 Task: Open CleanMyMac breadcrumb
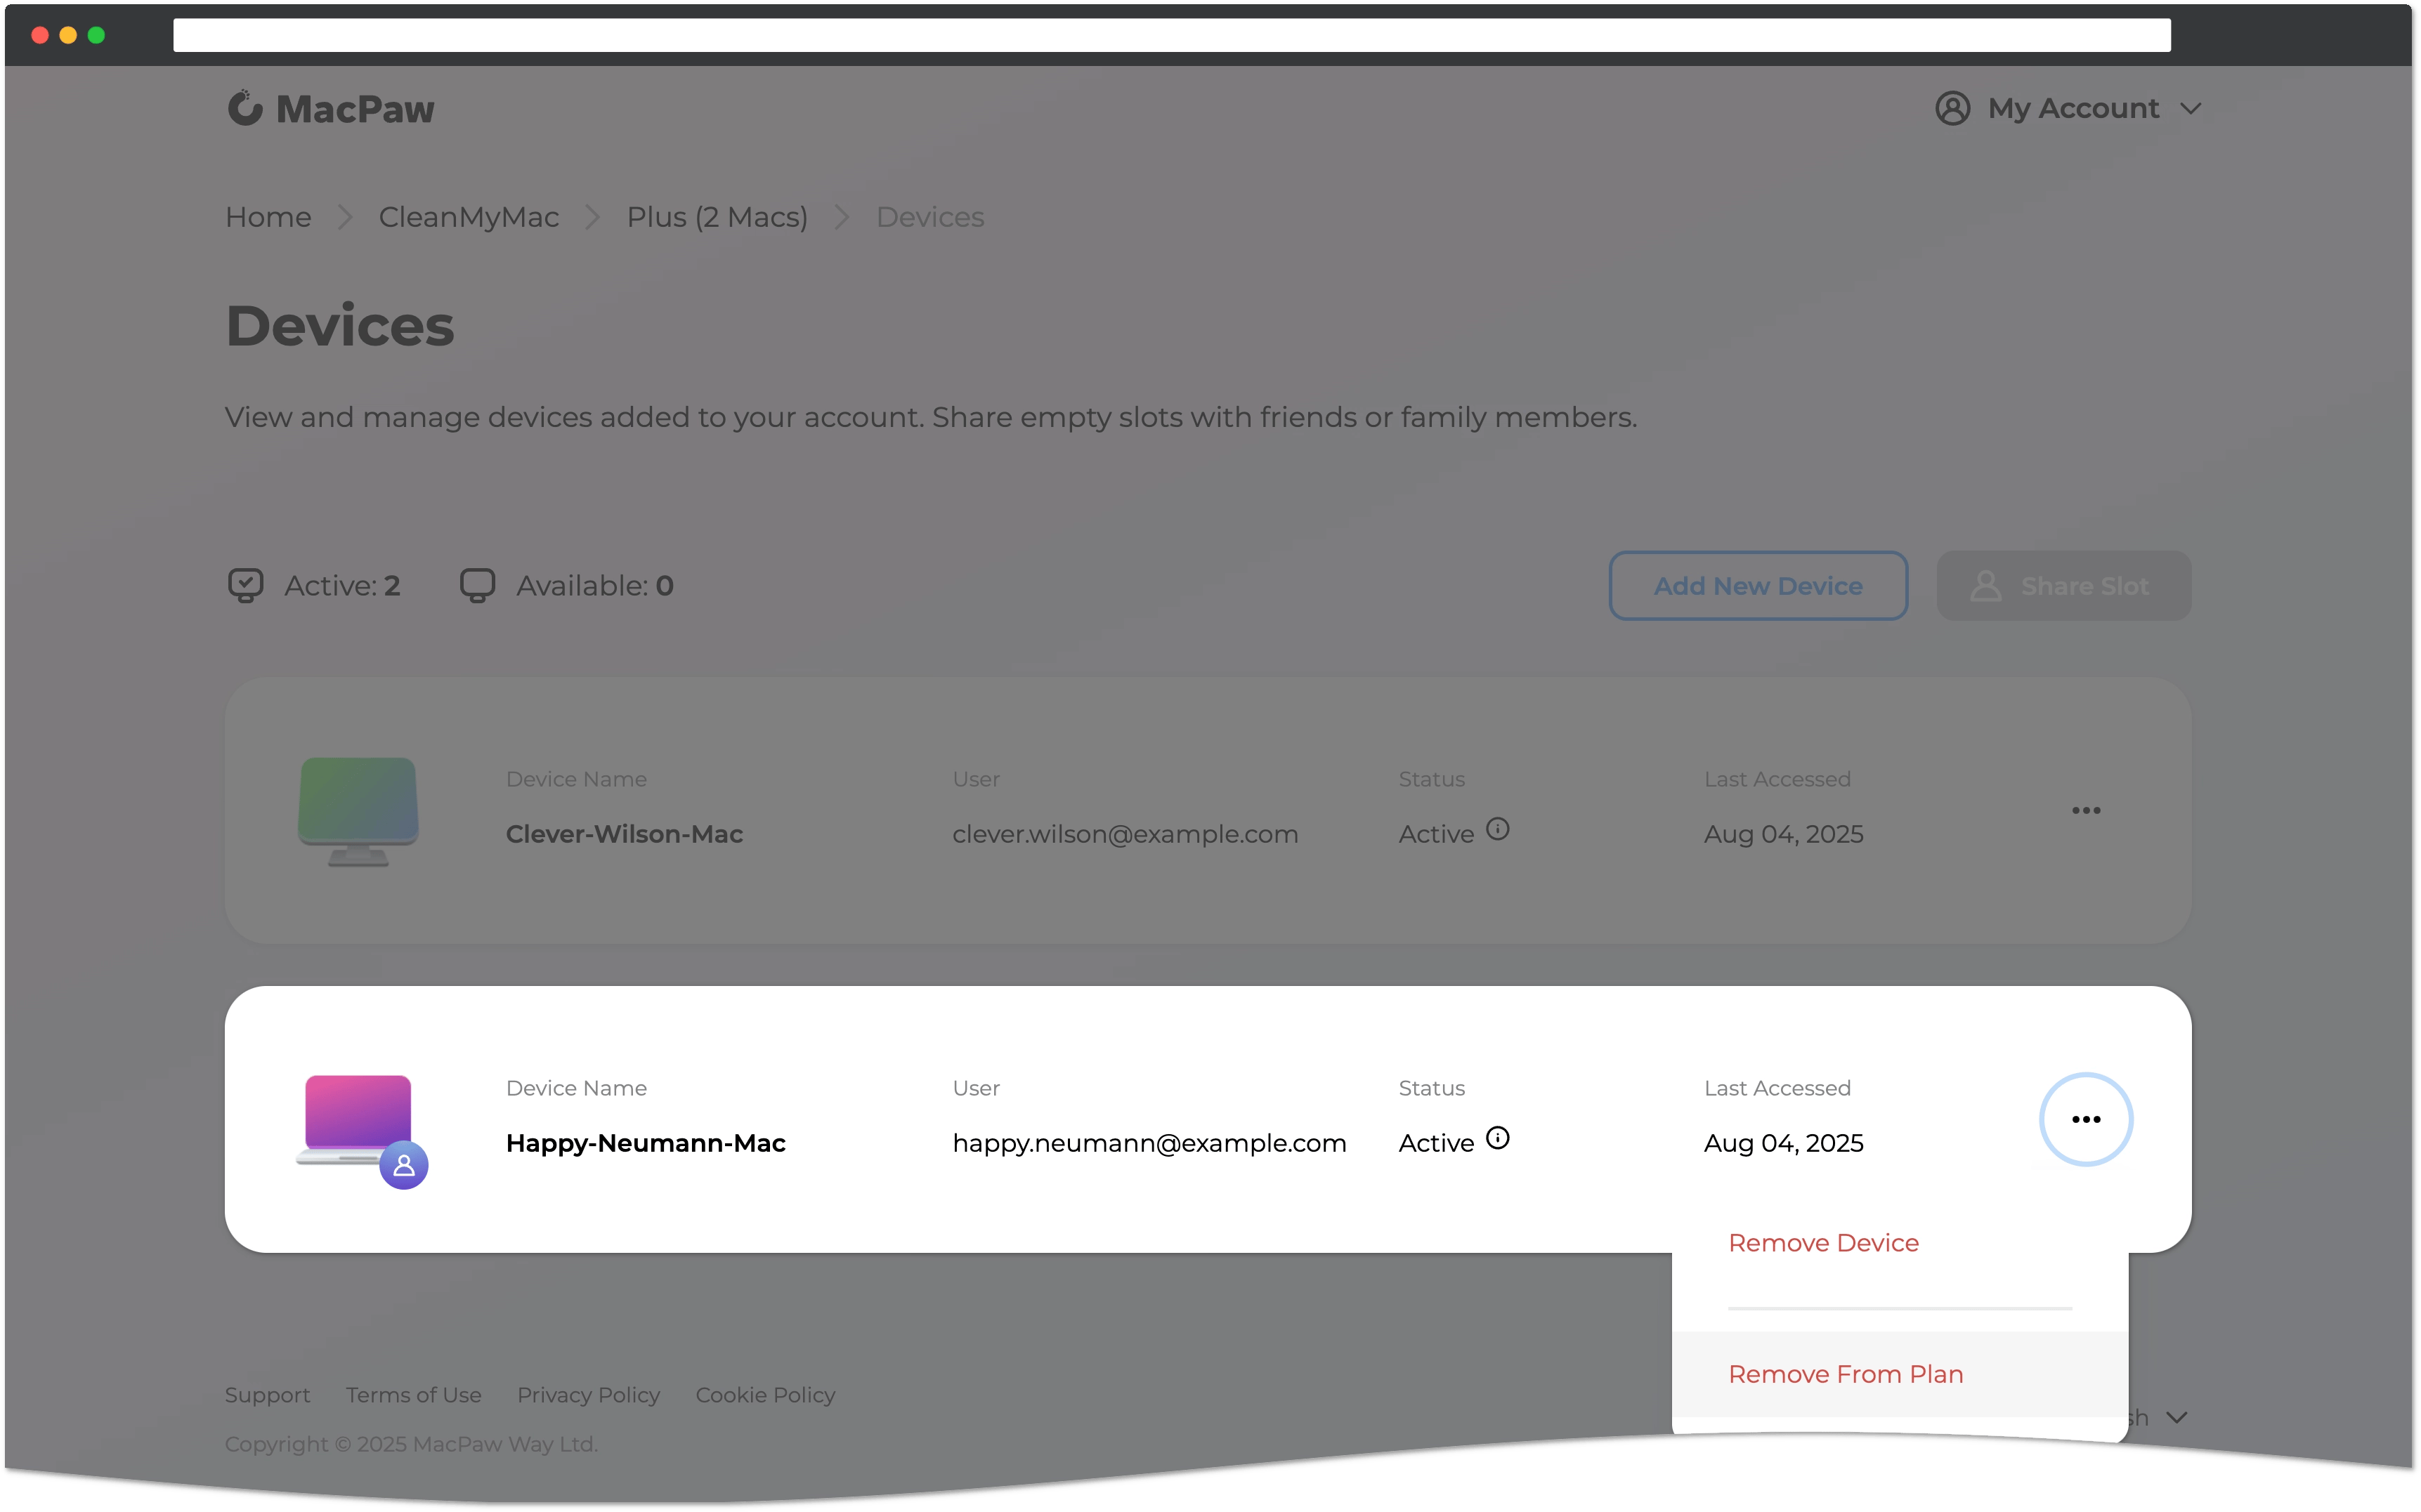(x=468, y=217)
